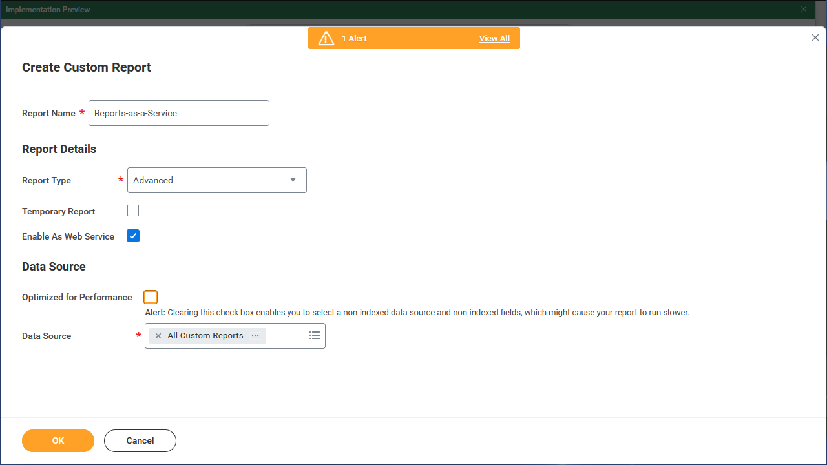Viewport: 827px width, 465px height.
Task: Close the Create Custom Report dialog
Action: [815, 37]
